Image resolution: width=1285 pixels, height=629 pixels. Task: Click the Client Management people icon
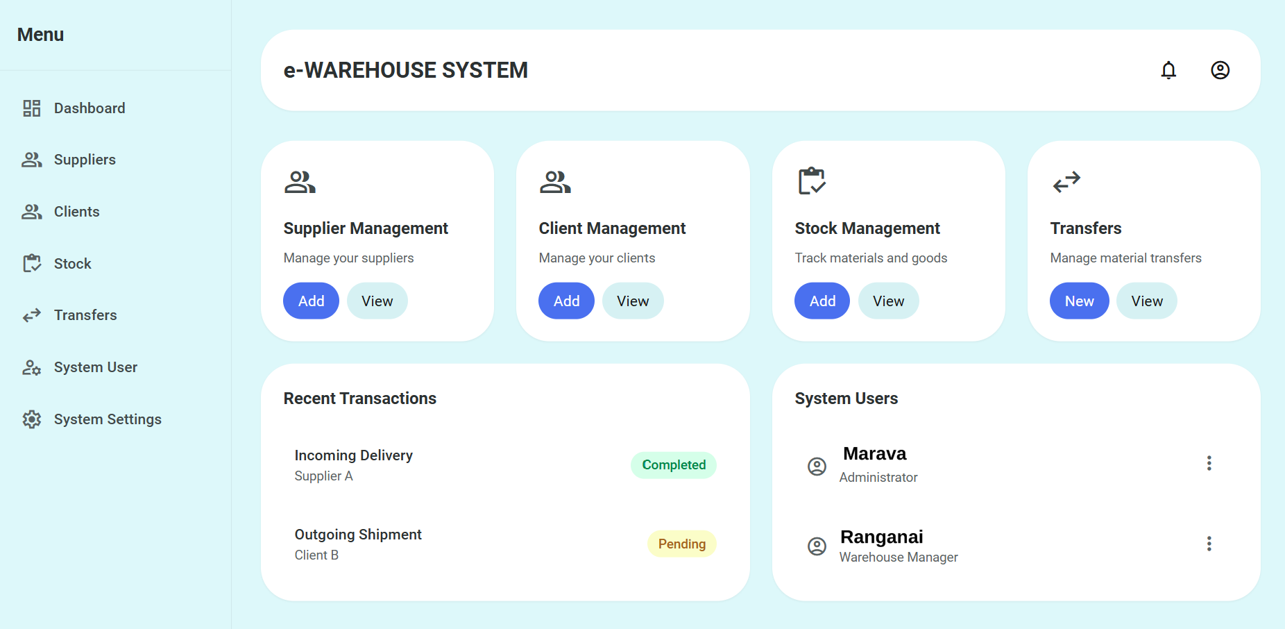[x=555, y=182]
